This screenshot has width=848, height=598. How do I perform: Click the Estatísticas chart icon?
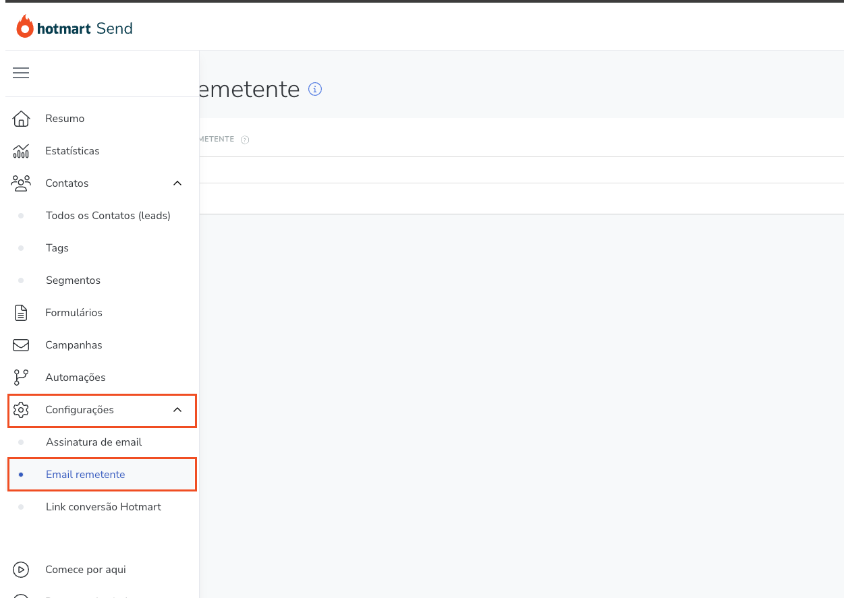click(x=21, y=151)
